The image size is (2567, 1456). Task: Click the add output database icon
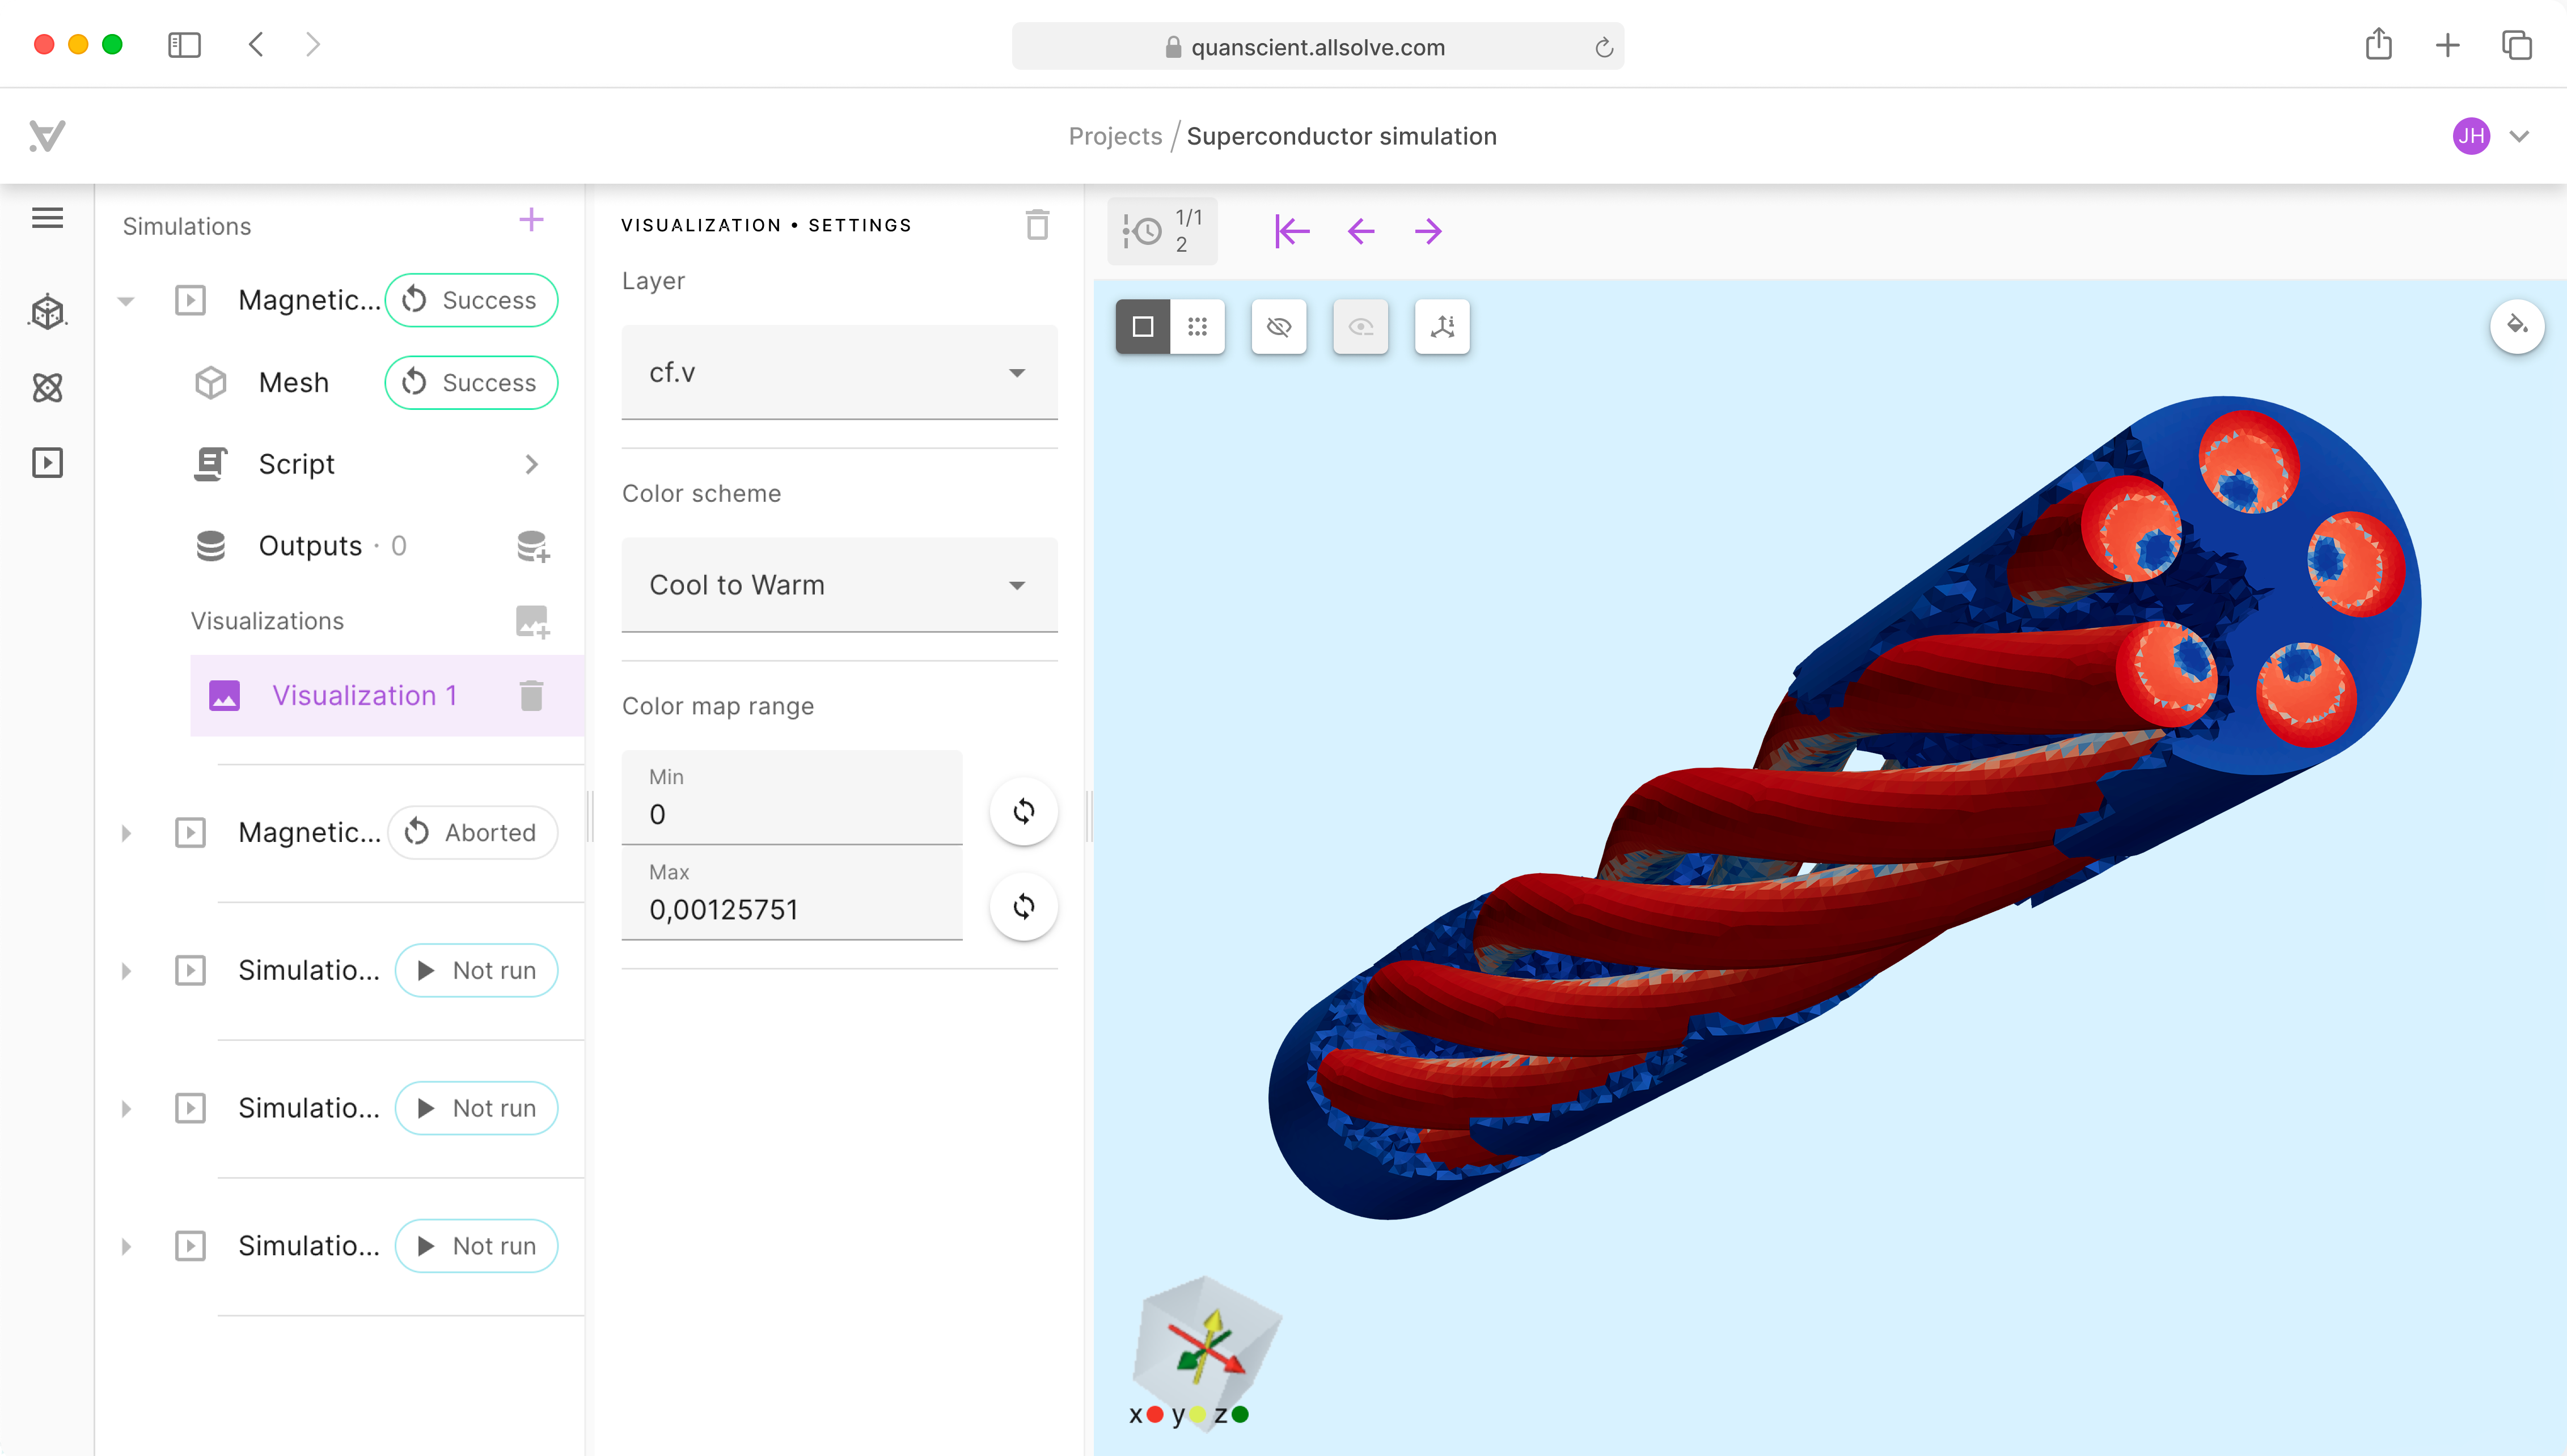coord(532,546)
